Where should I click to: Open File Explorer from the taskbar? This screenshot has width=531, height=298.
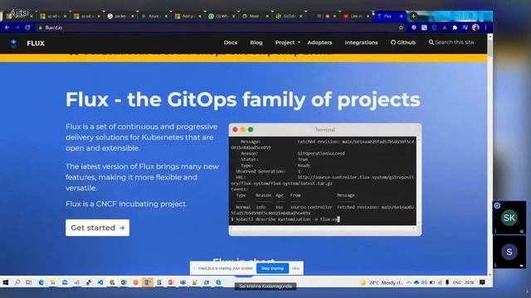click(x=53, y=282)
